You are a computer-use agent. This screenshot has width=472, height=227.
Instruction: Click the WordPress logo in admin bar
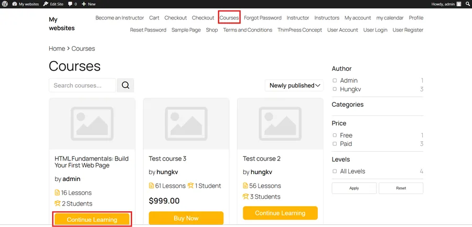(5, 4)
